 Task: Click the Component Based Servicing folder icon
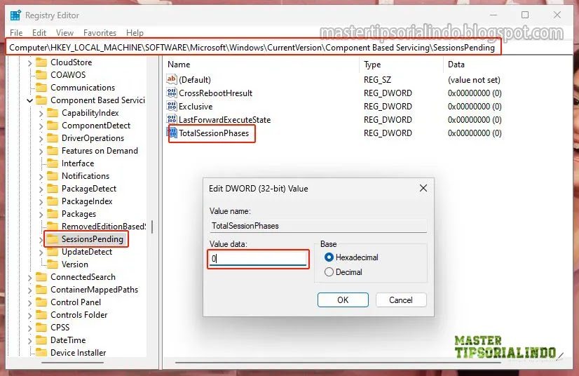(x=41, y=100)
